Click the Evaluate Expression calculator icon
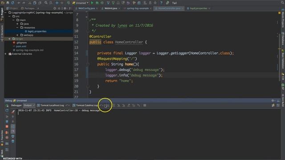Image resolution: width=285 pixels, height=160 pixels. [x=145, y=105]
